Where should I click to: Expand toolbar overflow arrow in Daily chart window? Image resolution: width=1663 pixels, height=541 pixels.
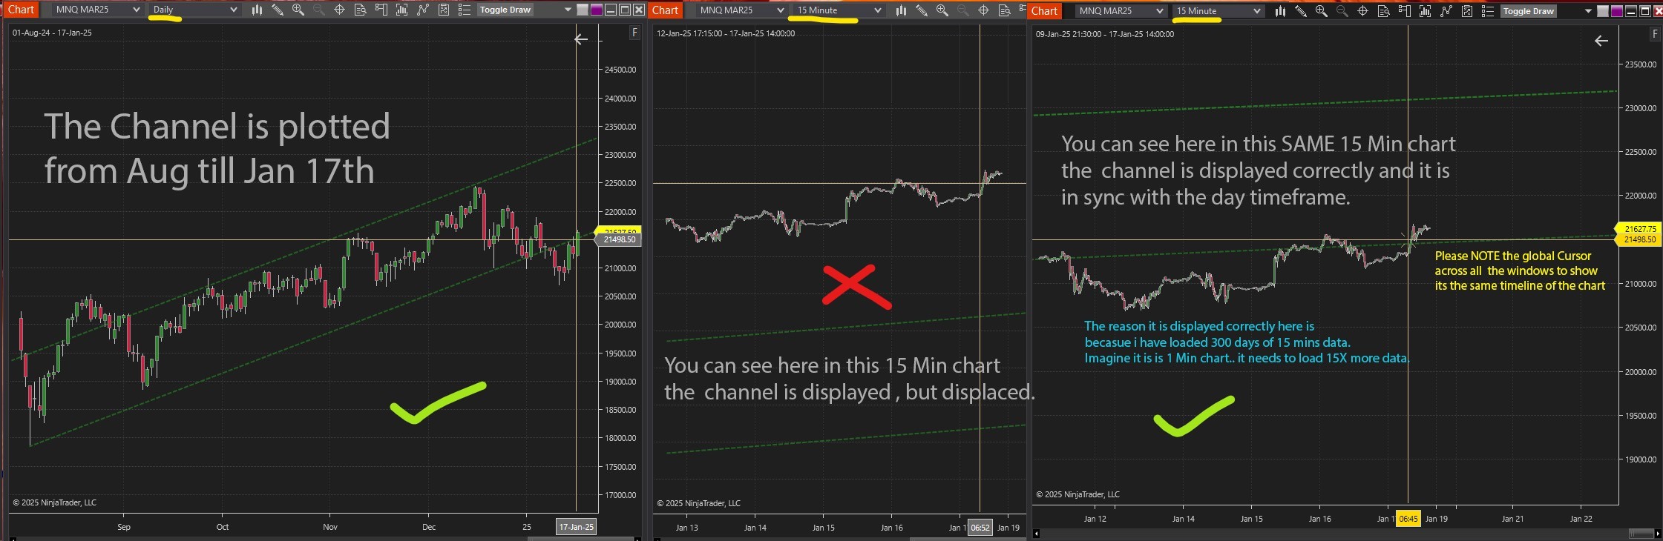pos(568,10)
